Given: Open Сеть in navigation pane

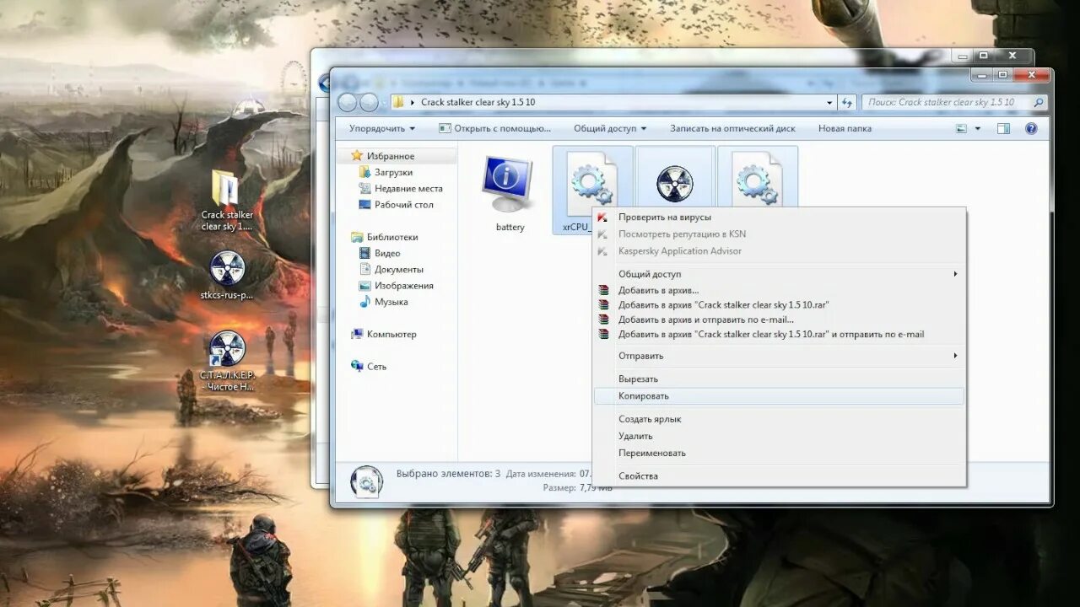Looking at the screenshot, I should click(x=376, y=367).
